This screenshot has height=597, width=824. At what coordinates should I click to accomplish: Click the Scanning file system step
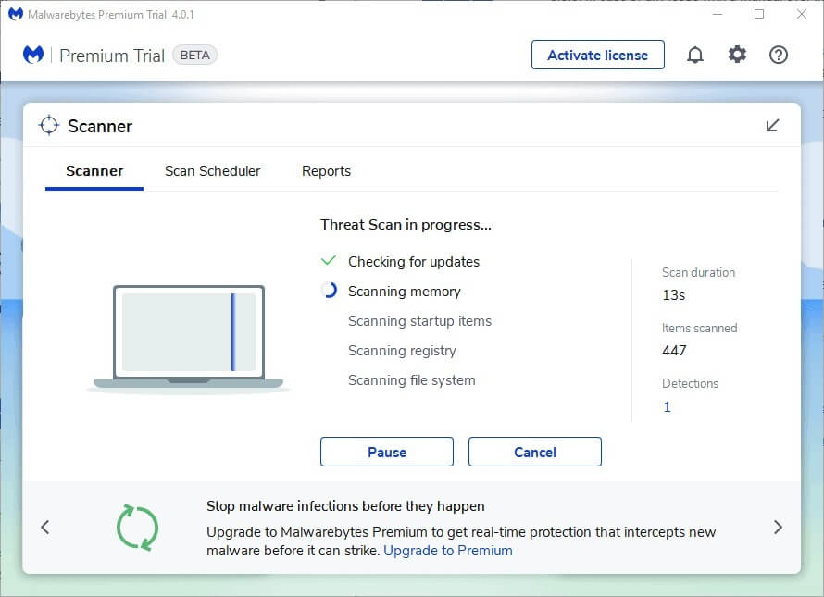(411, 380)
